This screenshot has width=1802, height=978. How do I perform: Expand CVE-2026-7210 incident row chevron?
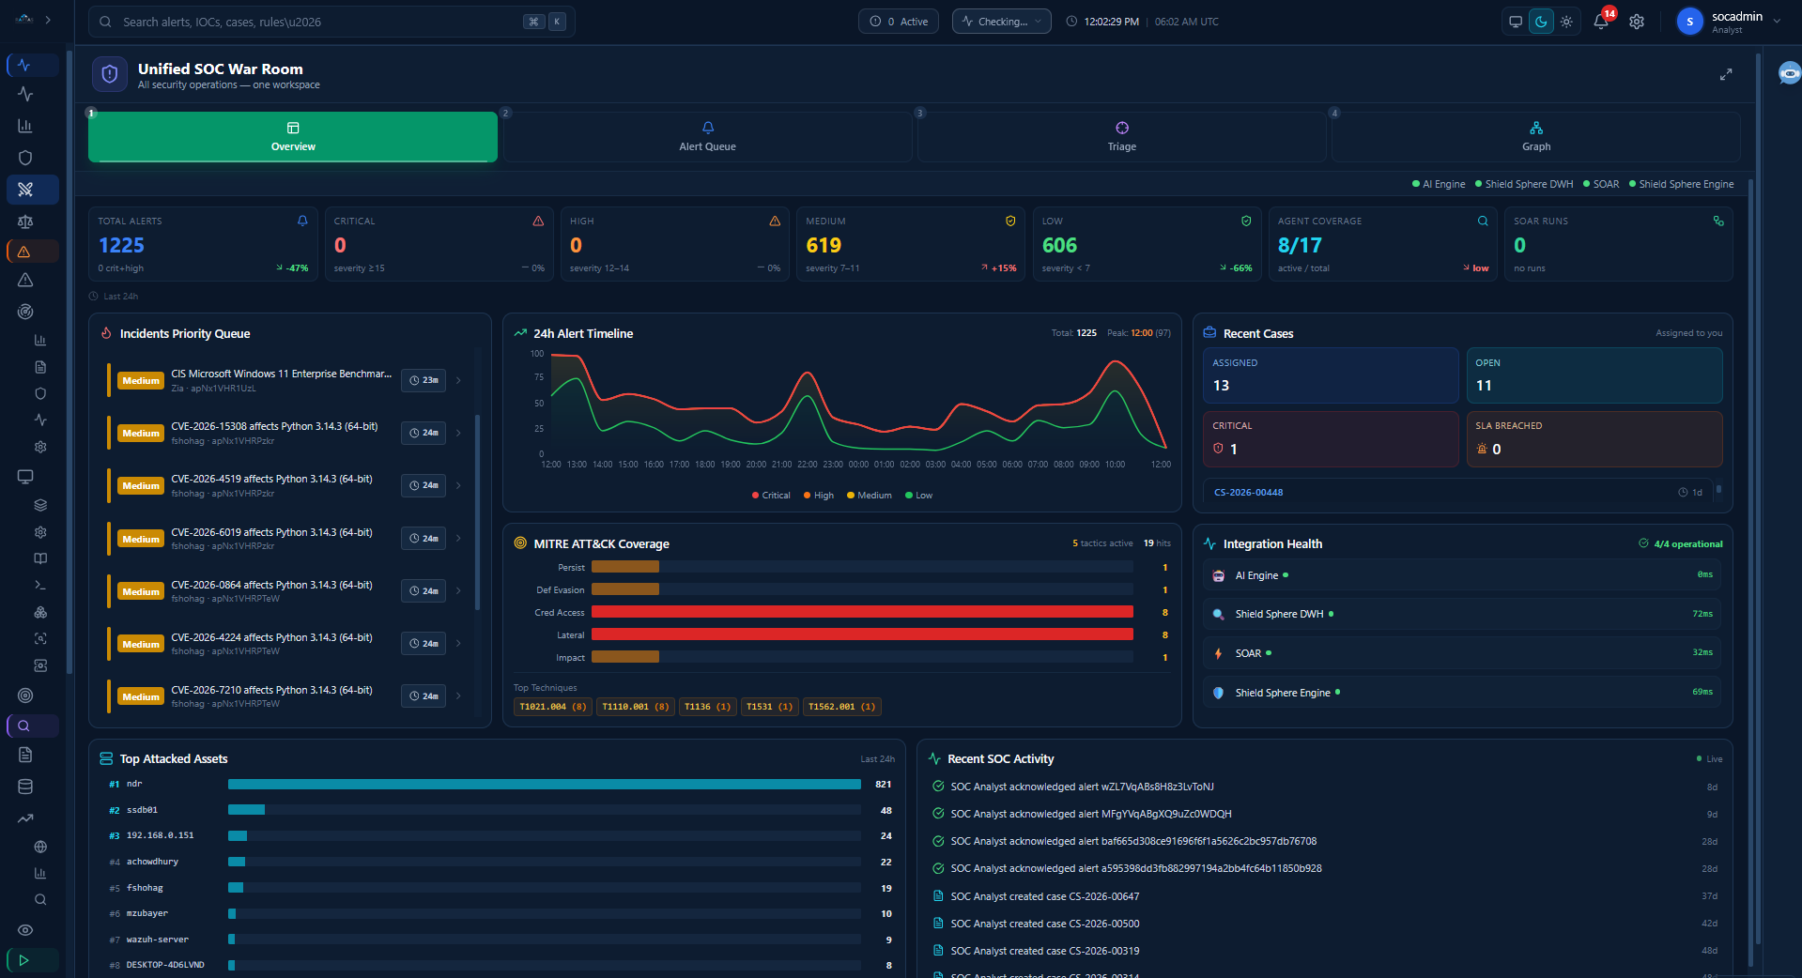(458, 695)
